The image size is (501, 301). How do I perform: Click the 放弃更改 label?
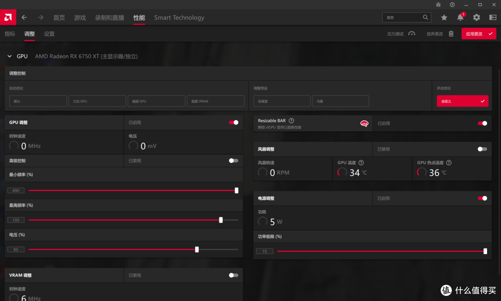tap(435, 34)
